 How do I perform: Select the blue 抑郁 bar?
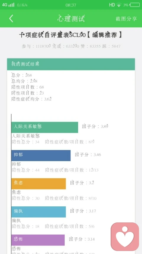(41, 155)
